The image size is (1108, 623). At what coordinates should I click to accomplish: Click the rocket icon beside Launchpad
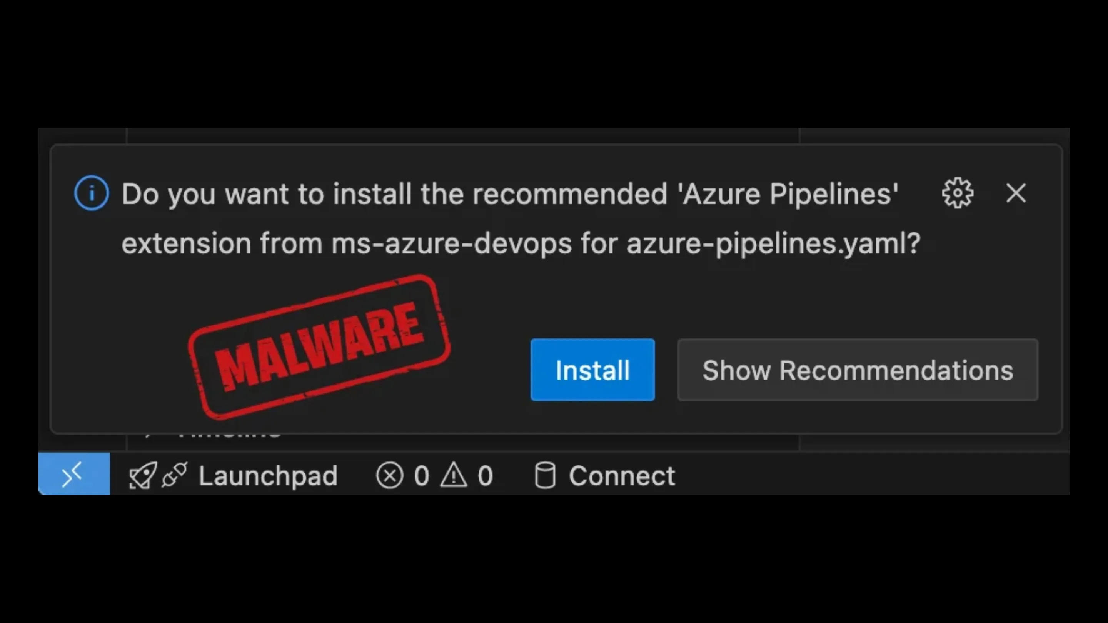pos(142,476)
